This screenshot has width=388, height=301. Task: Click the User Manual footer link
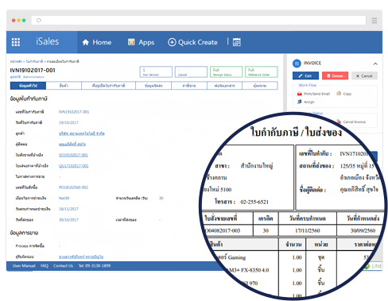24,266
